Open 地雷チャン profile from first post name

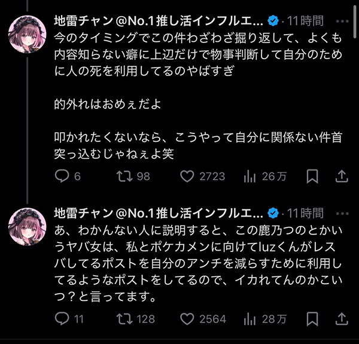click(x=158, y=21)
